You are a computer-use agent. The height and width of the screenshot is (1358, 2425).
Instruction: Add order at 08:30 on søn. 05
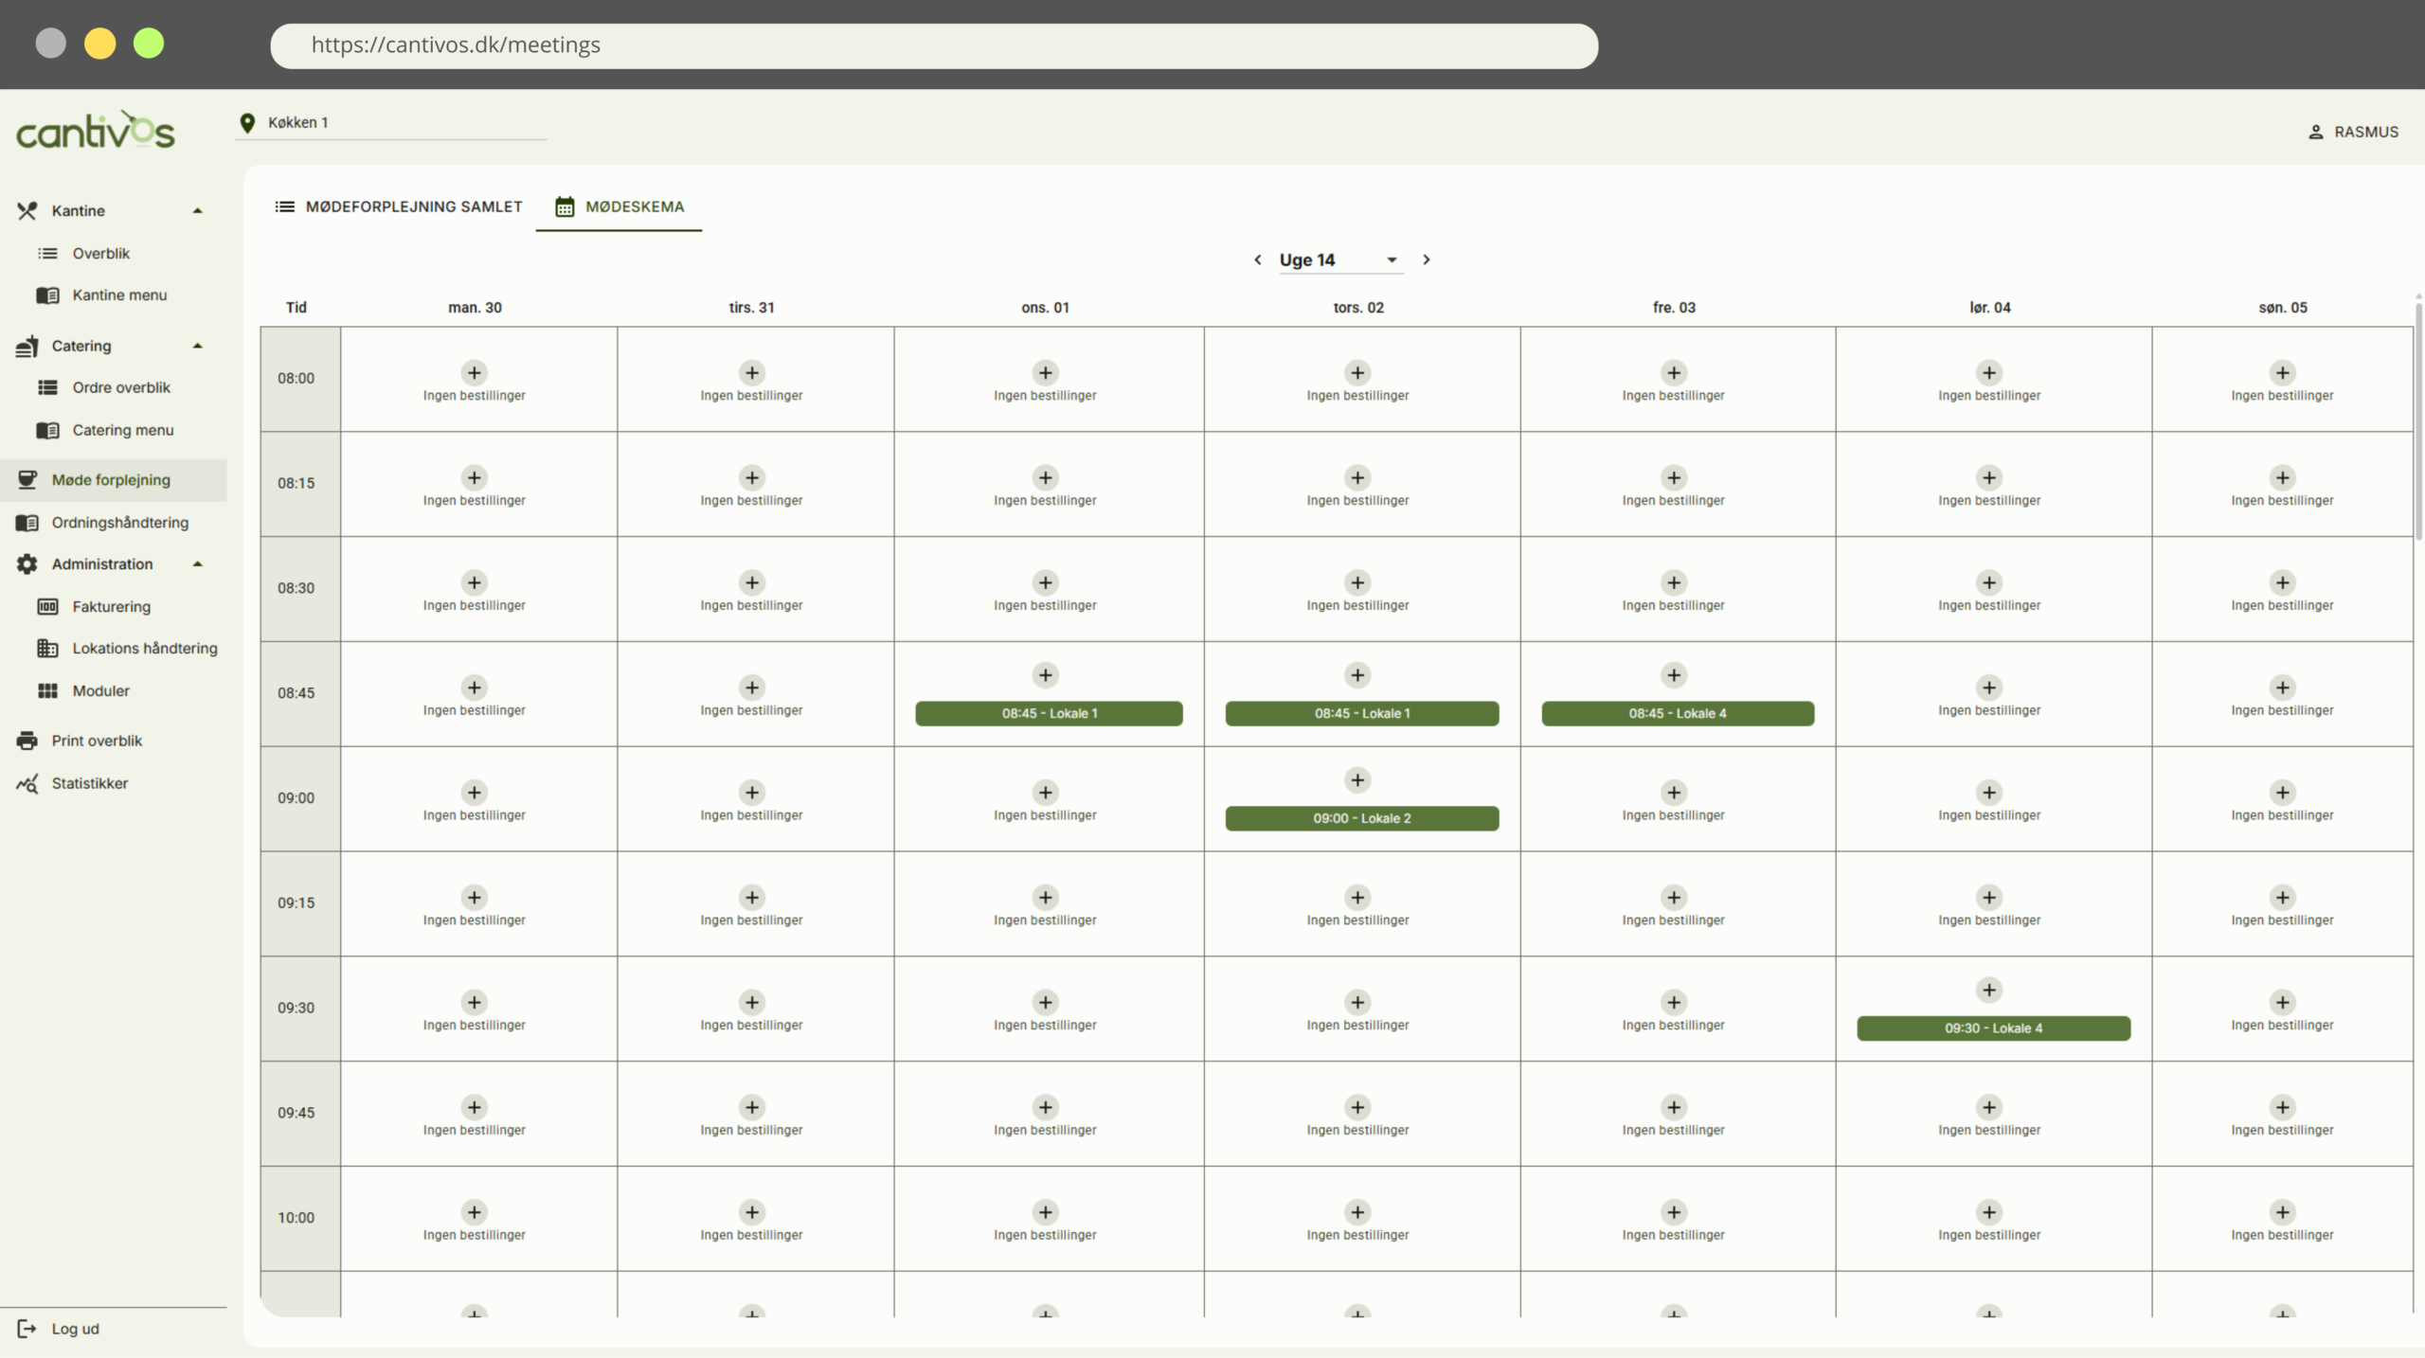[x=2283, y=582]
